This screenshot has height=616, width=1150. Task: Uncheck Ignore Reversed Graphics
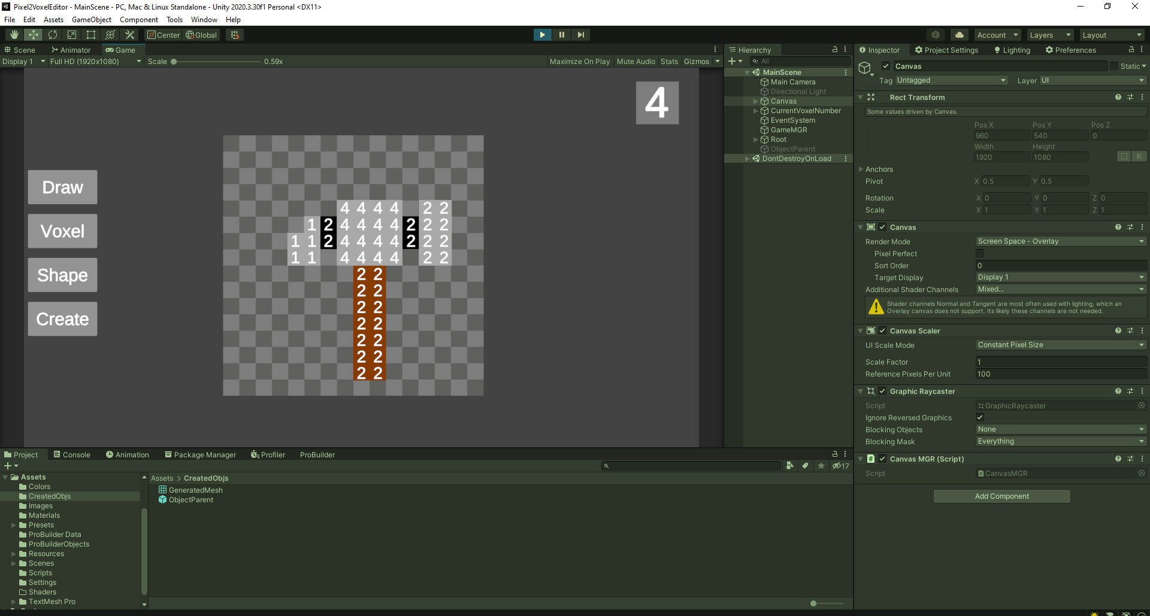coord(980,417)
